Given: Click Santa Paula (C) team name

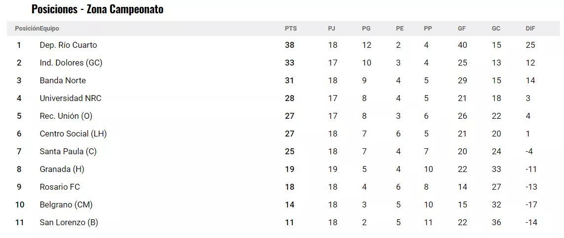Looking at the screenshot, I should click(68, 151).
